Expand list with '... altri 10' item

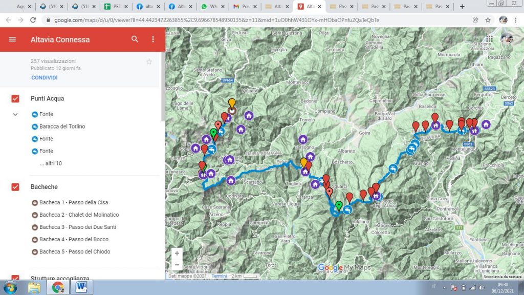[50, 163]
